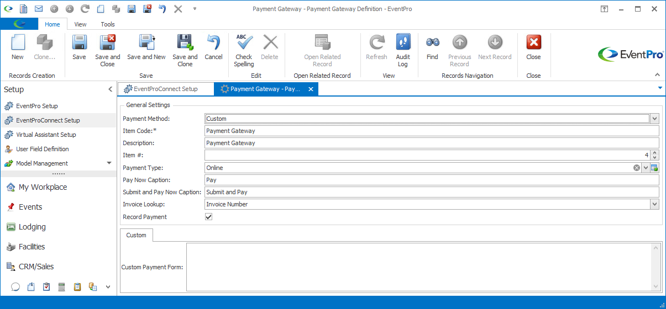
Task: Run Check Spelling from the ribbon
Action: 244,51
